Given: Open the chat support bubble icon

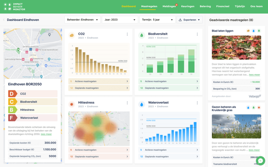Looking at the screenshot, I should click(260, 160).
